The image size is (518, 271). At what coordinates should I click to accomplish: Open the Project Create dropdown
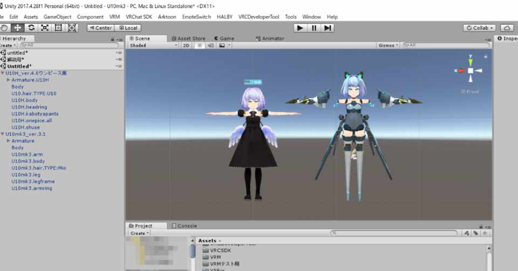point(139,233)
